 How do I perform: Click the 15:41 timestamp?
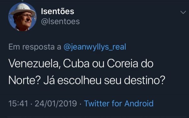(x=18, y=103)
